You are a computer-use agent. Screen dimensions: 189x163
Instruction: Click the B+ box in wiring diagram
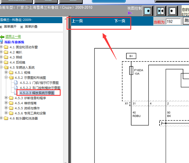[x=131, y=56]
